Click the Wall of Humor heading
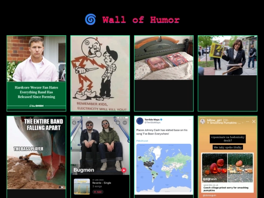The height and width of the screenshot is (198, 264). tap(141, 20)
